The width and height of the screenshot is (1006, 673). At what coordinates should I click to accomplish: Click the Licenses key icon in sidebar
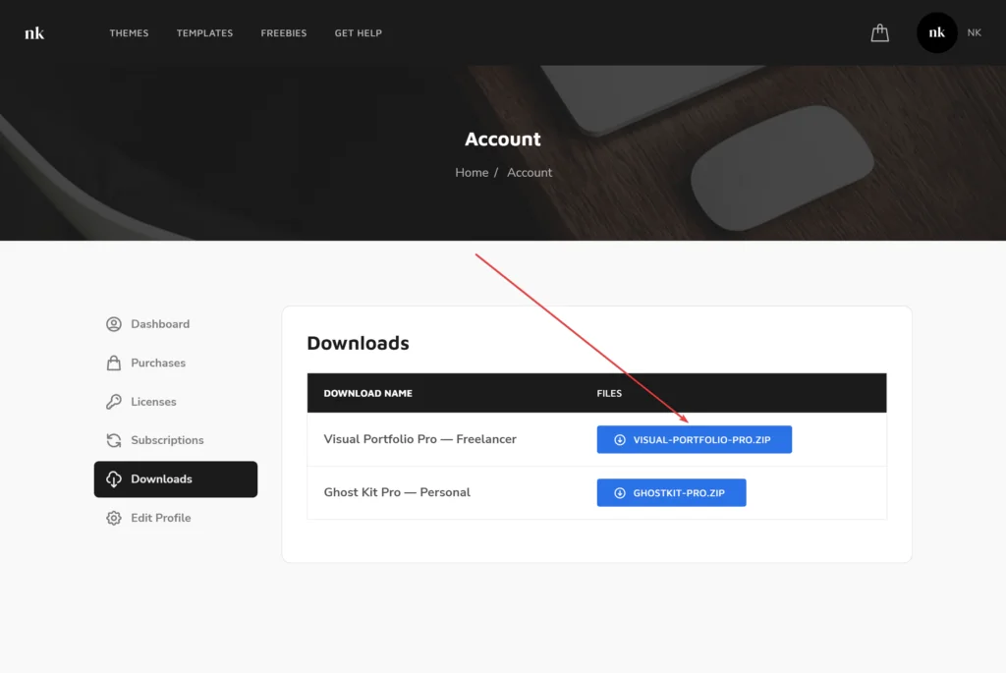point(114,402)
